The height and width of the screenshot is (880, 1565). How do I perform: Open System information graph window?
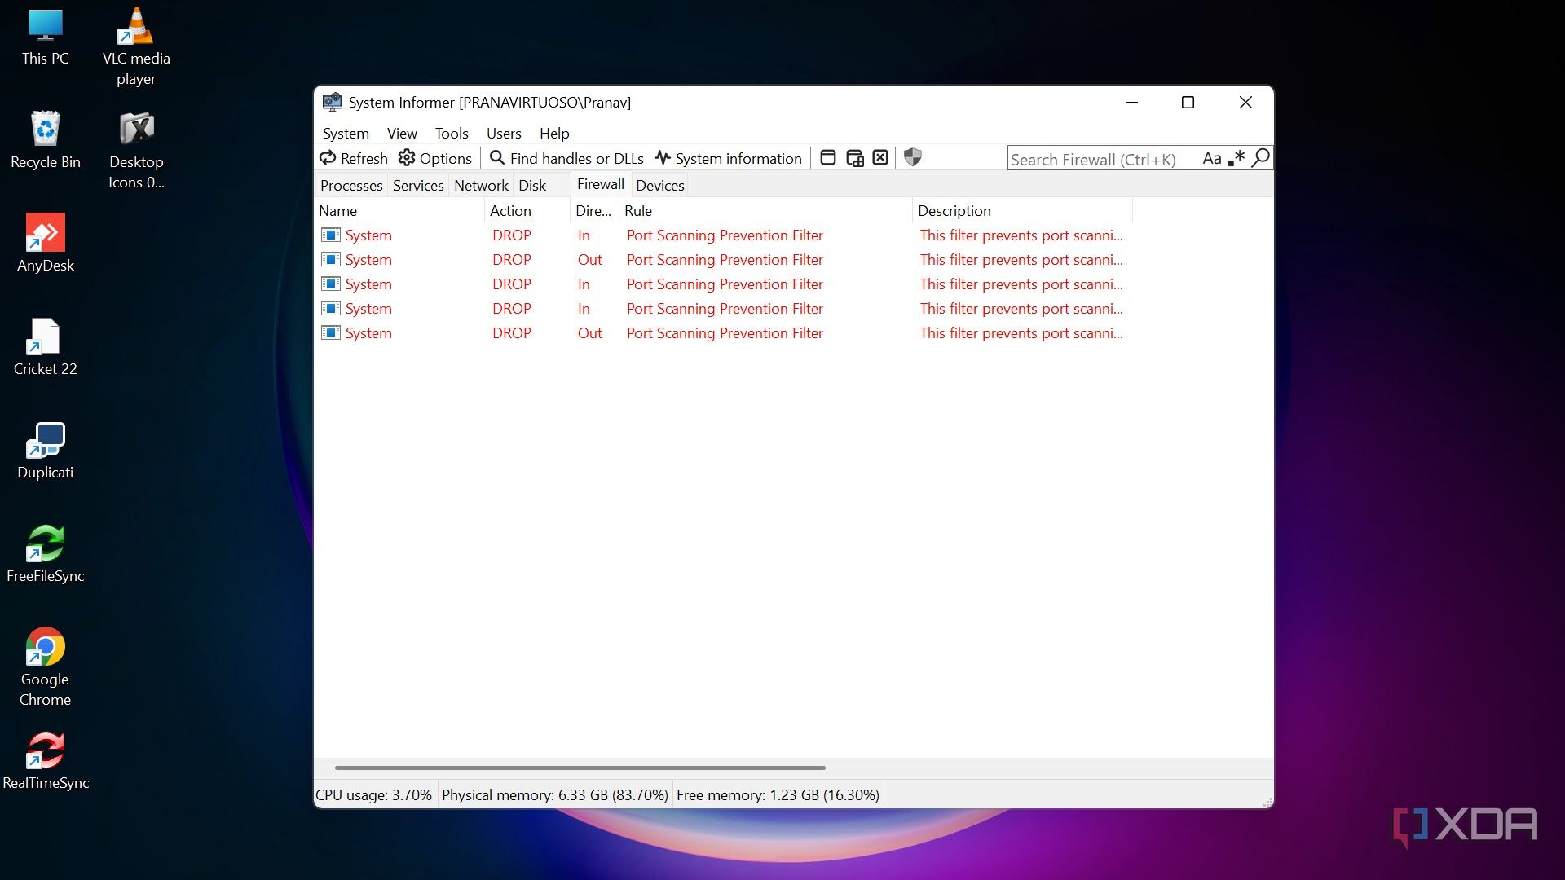tap(728, 158)
